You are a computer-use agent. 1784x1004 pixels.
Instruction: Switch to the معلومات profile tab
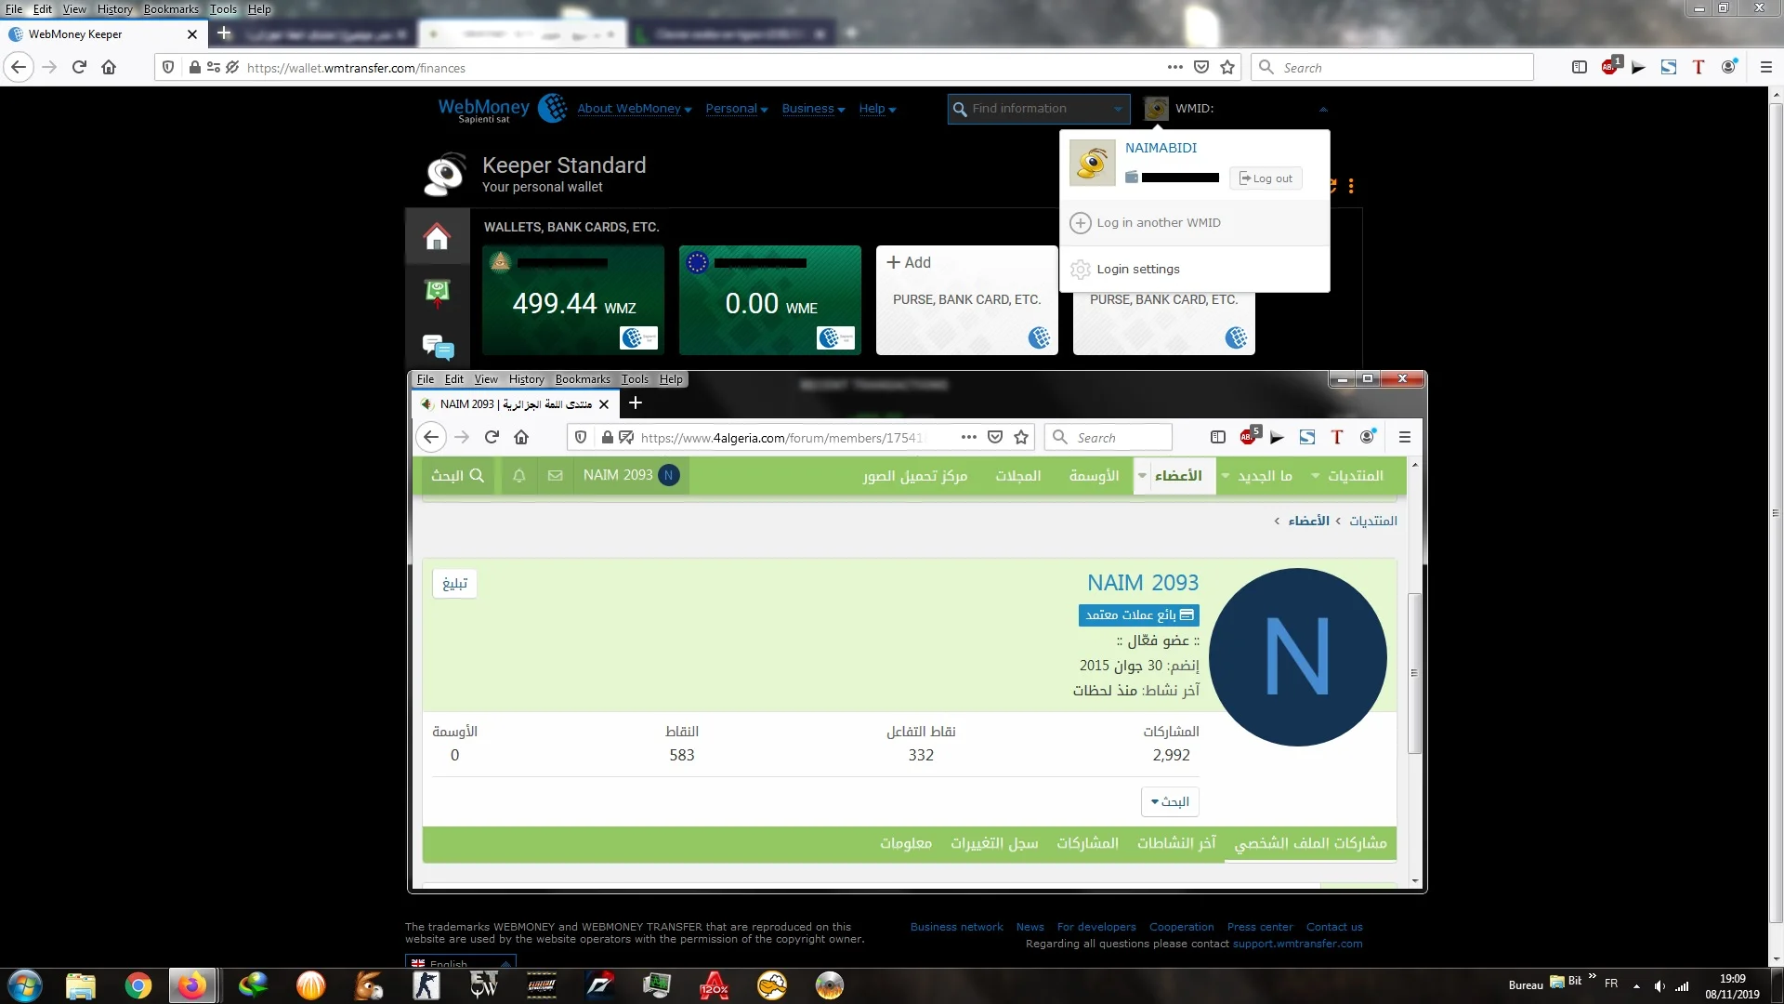pos(906,844)
